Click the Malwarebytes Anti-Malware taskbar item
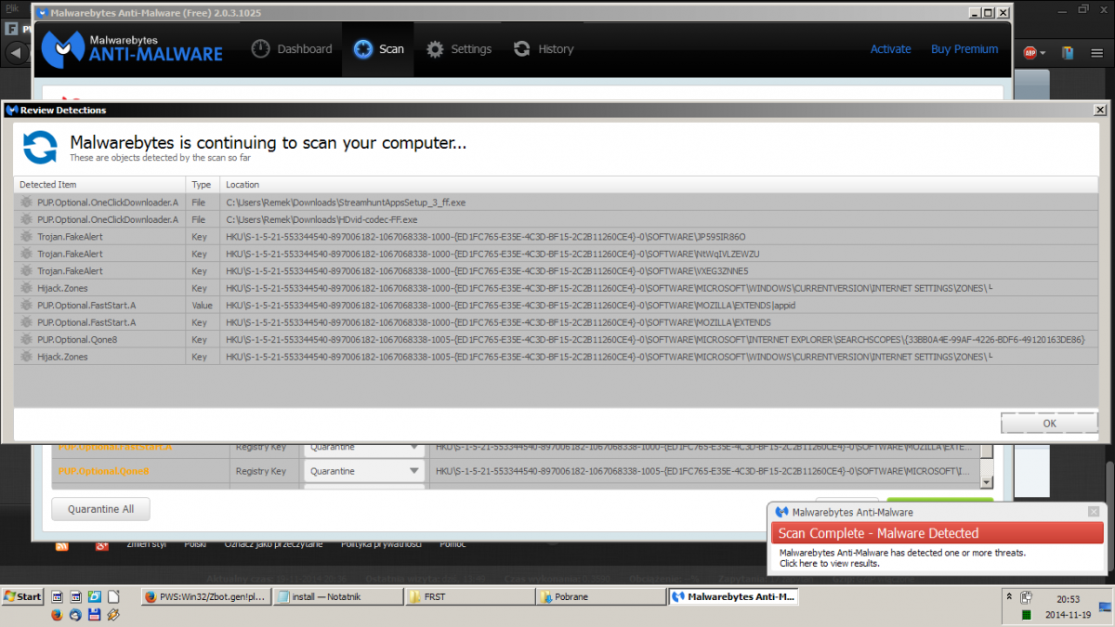 pos(732,596)
